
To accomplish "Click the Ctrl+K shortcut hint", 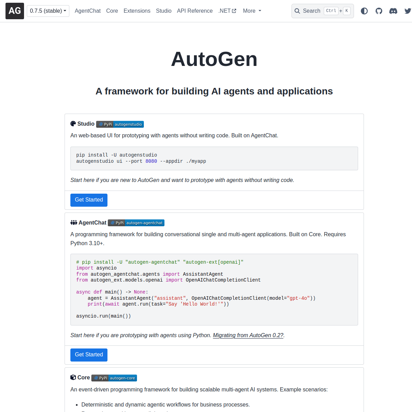I will [x=337, y=11].
